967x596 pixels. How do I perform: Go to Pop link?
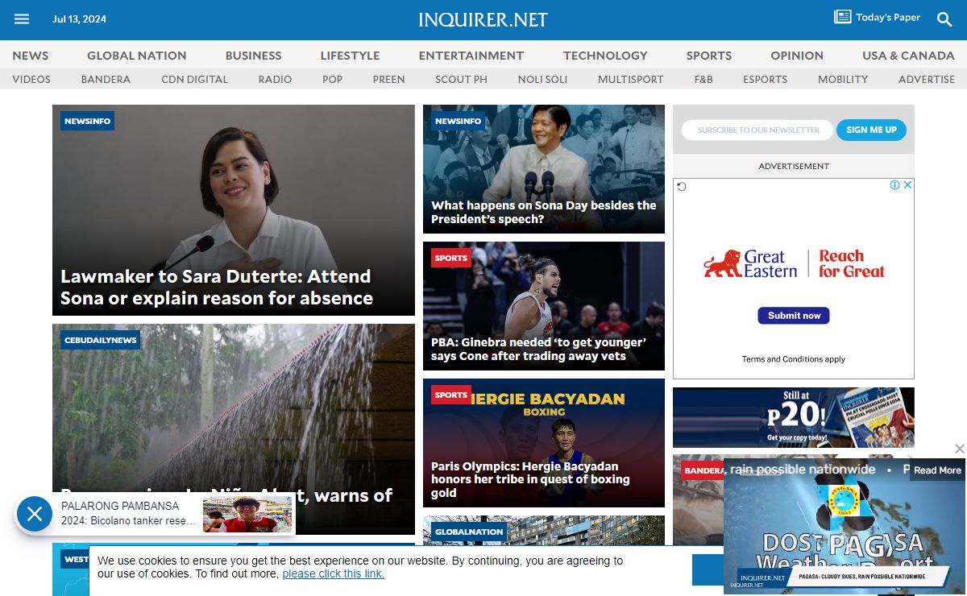click(332, 79)
